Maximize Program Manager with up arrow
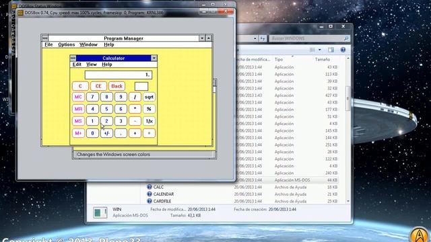The width and height of the screenshot is (431, 242). coord(209,38)
